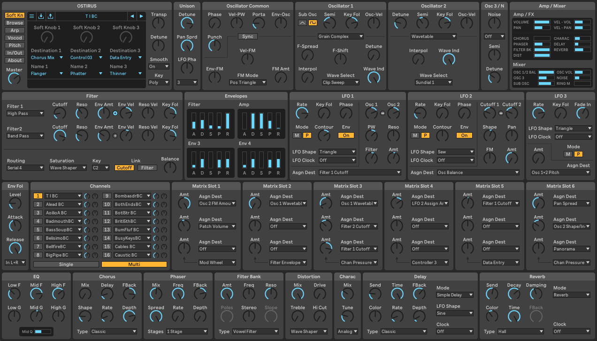Go to previous preset with left arrow
Screen dimensions: 597x341
(132, 16)
